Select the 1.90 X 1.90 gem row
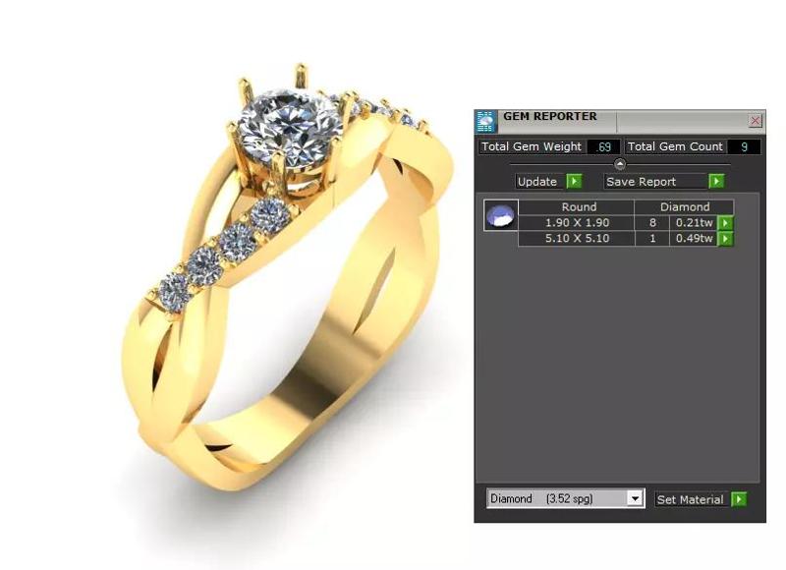Viewport: 786px width, 570px height. (x=580, y=223)
